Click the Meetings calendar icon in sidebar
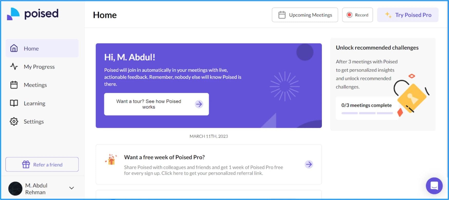 click(x=14, y=85)
